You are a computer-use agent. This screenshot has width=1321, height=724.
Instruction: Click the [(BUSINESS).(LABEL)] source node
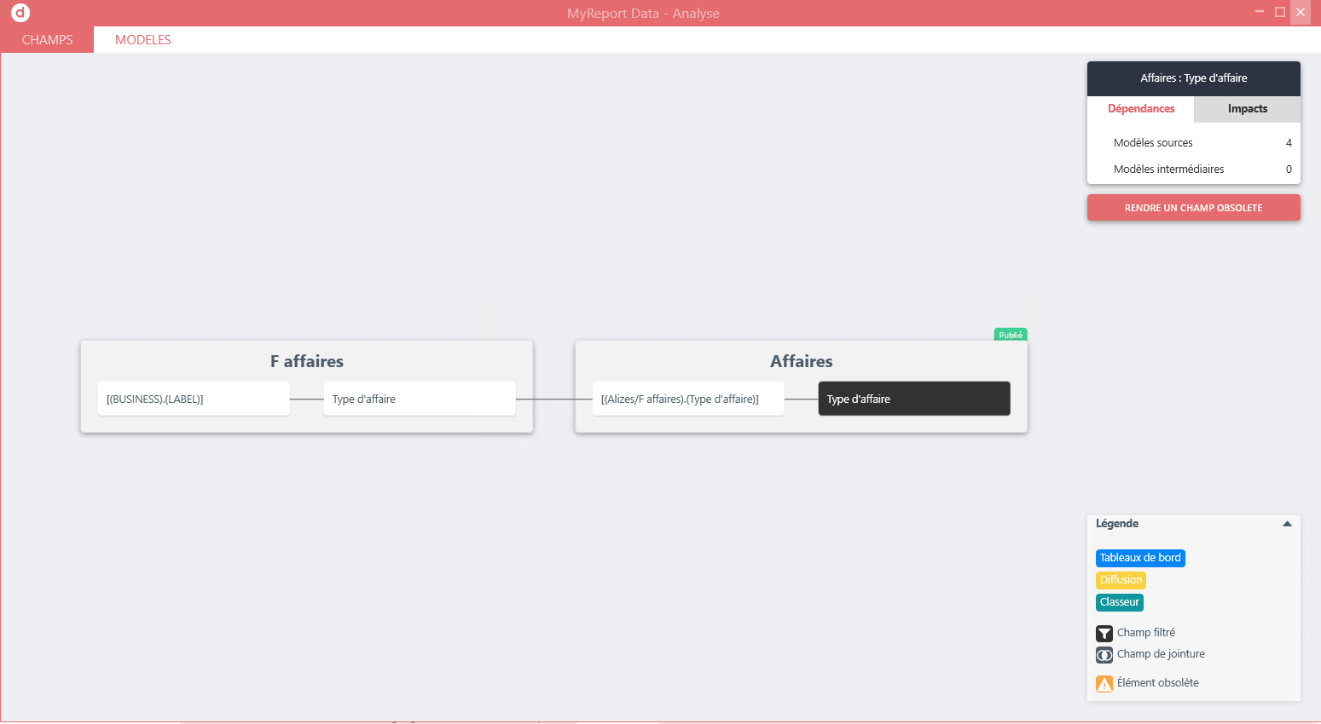[194, 399]
